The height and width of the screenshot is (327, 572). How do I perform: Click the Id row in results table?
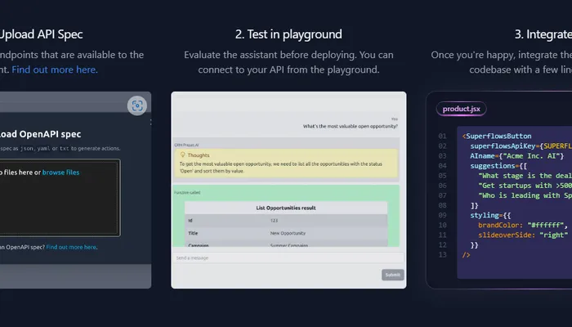pyautogui.click(x=286, y=221)
